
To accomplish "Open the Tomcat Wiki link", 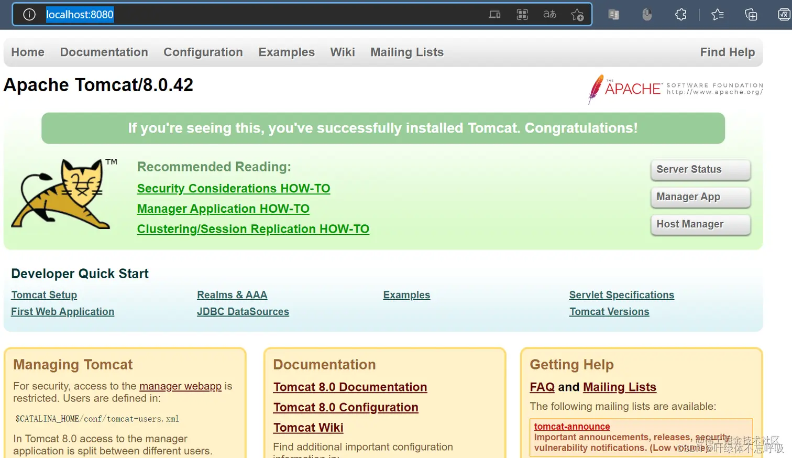I will click(308, 428).
